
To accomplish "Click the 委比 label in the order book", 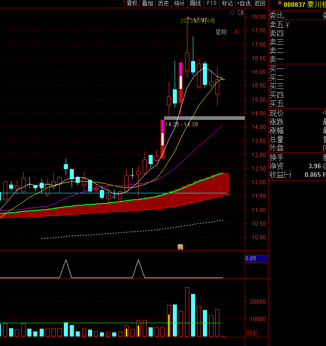I will click(277, 15).
